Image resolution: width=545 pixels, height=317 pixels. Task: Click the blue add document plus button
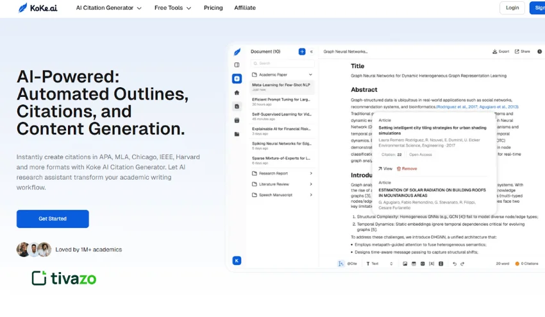click(302, 51)
